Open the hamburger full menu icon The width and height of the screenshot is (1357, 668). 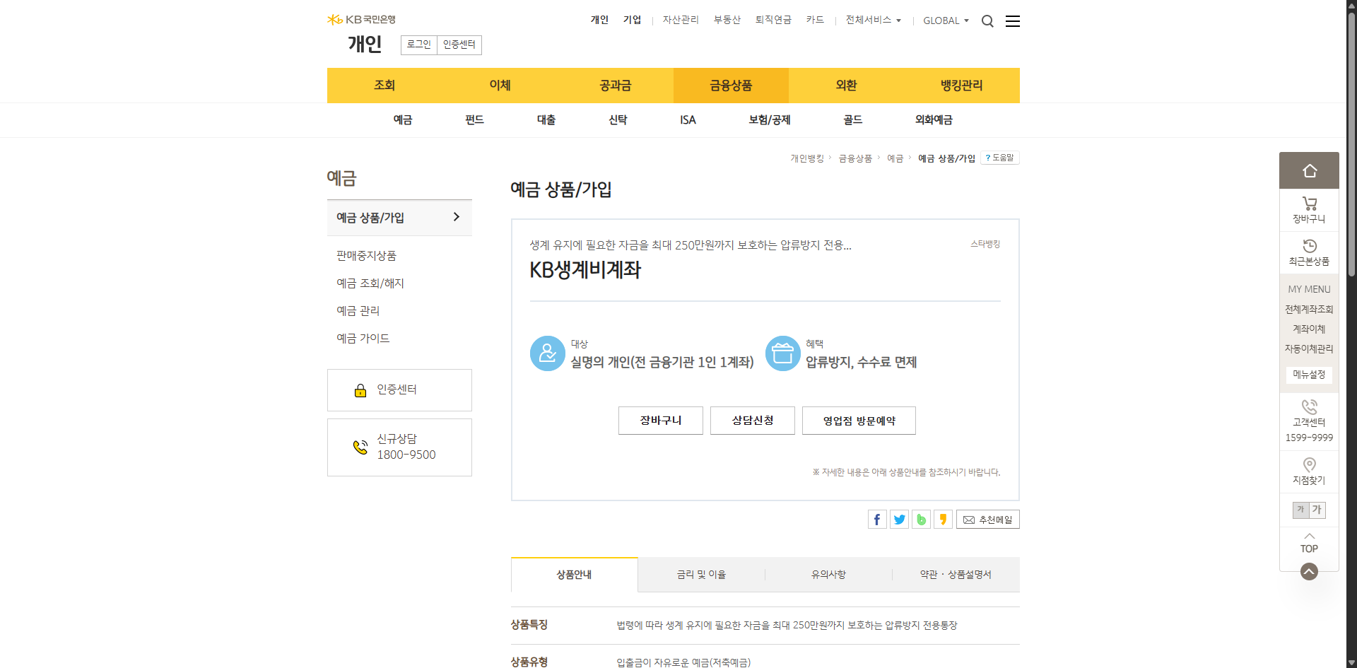1013,21
